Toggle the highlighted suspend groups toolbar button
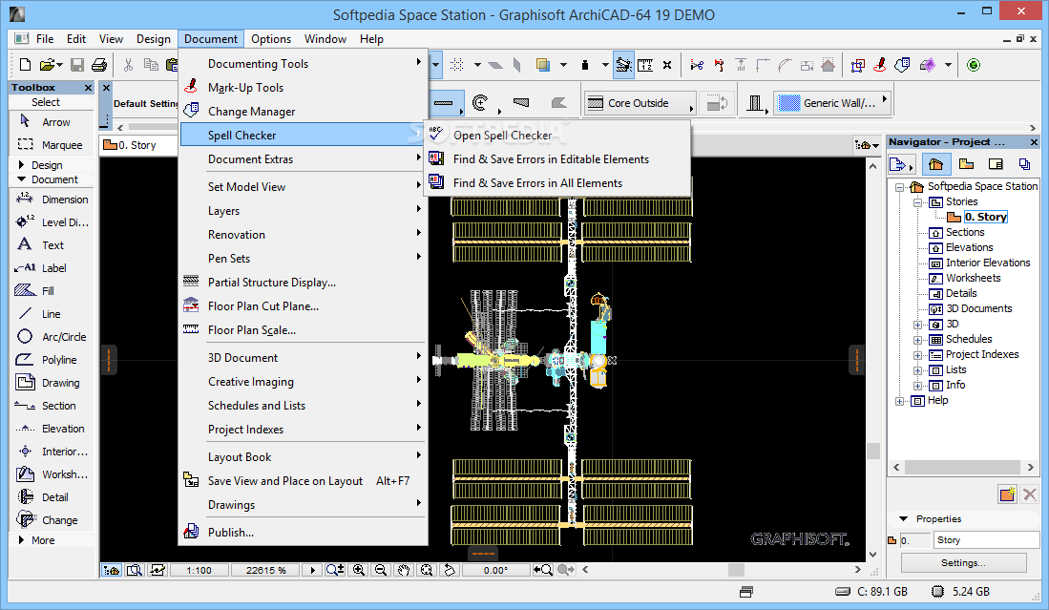The image size is (1049, 610). 623,65
